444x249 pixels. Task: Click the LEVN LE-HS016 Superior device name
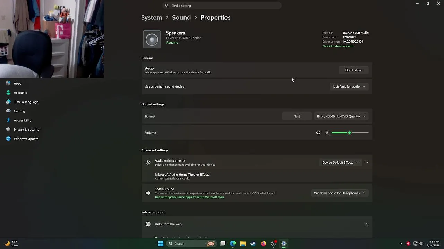click(183, 38)
